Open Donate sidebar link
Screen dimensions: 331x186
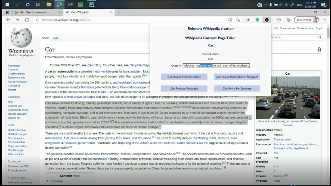pos(12,90)
